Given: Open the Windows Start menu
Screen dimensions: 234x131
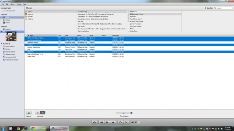Looking at the screenshot, I should click(x=3, y=128).
